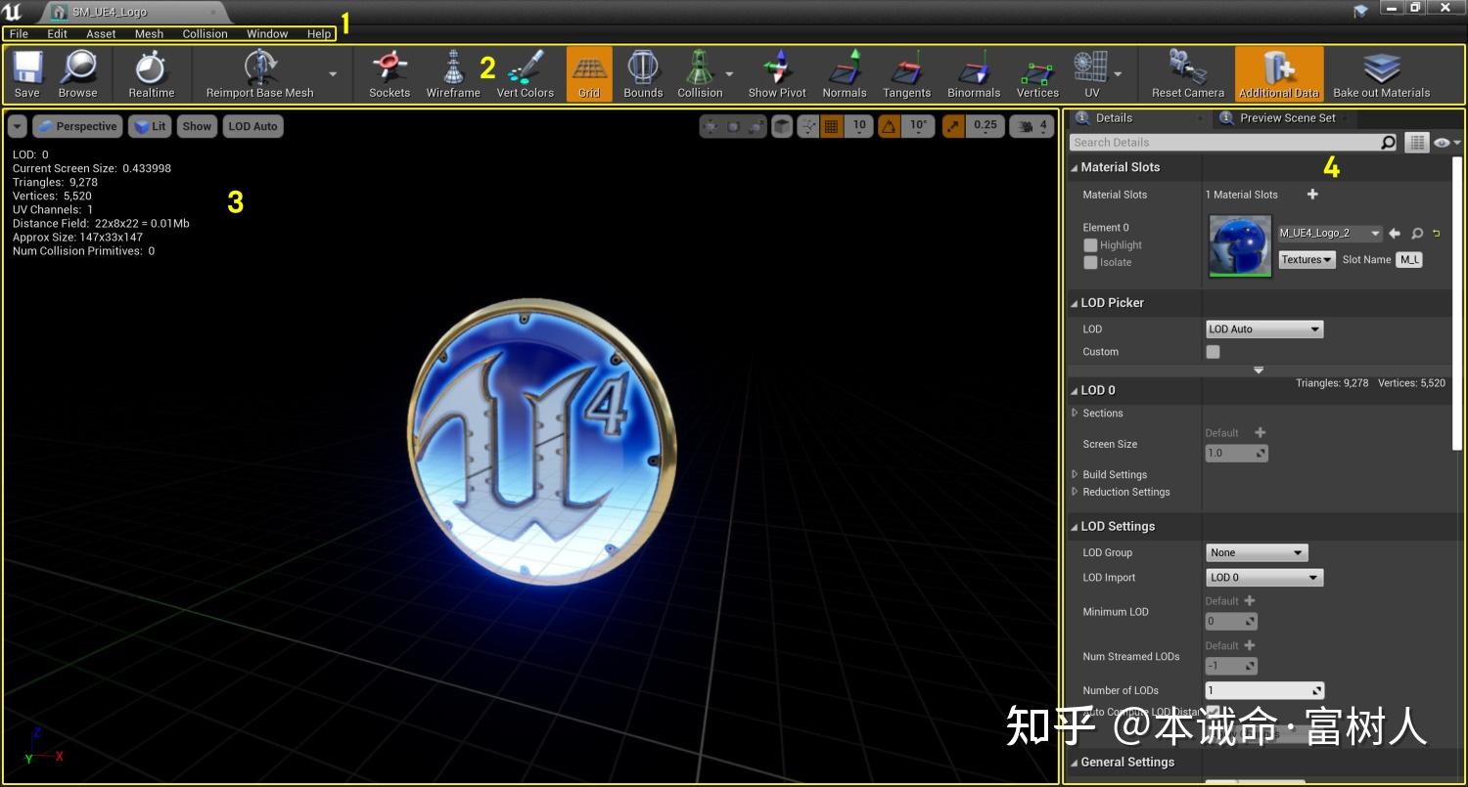Image resolution: width=1468 pixels, height=787 pixels.
Task: Enable Highlight for Element 0
Action: (1090, 245)
